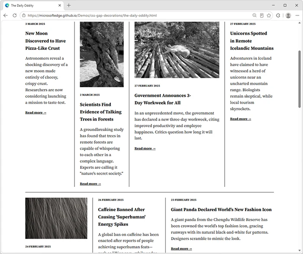Screen dimensions: 303x254
Task: Open a new tab with plus button
Action: click(69, 5)
